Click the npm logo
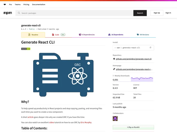 click(8, 13)
